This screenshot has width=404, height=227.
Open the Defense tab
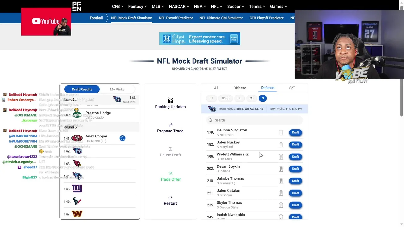point(268,88)
